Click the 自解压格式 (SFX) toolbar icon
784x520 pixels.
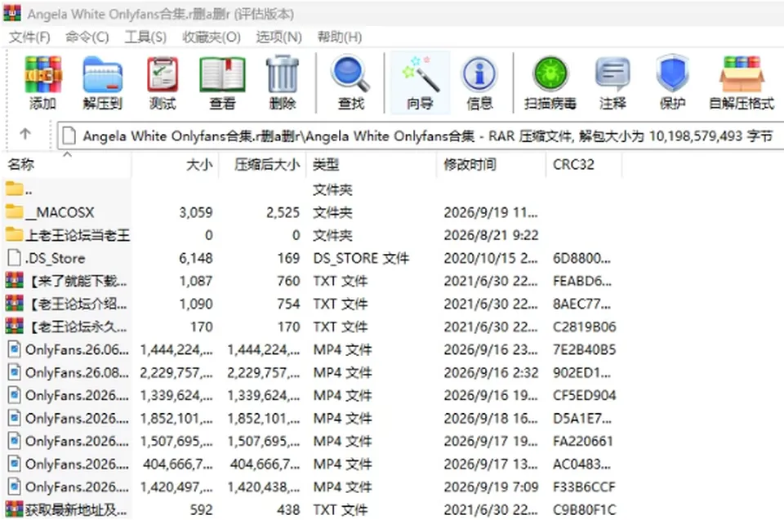[x=742, y=75]
